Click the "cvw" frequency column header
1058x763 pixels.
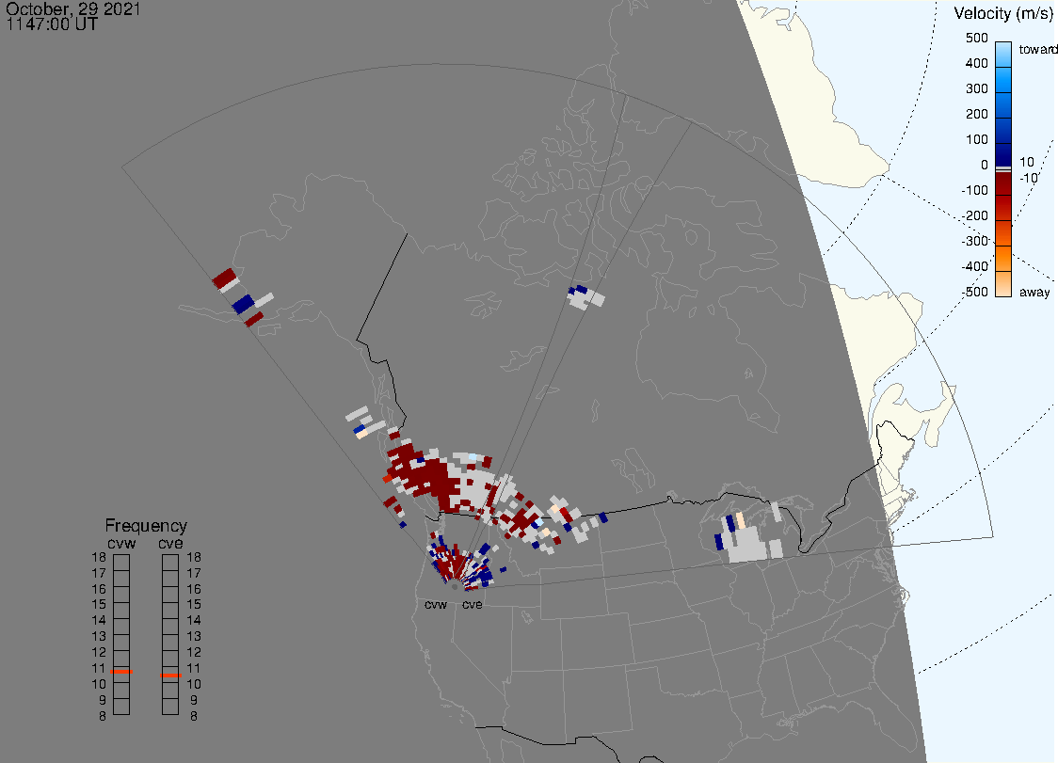[121, 543]
